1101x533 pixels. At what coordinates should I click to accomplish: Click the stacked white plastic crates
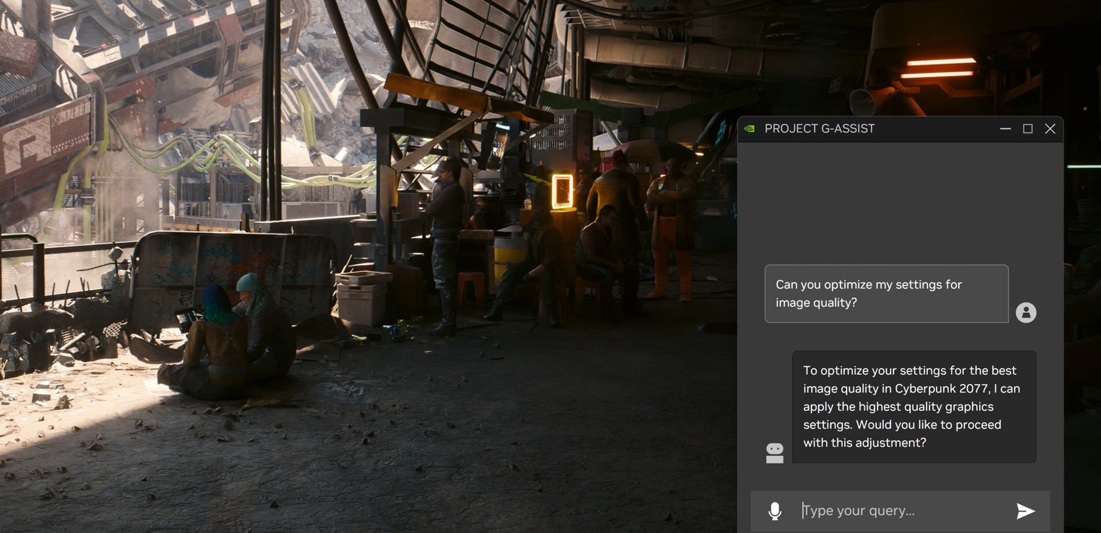(361, 298)
